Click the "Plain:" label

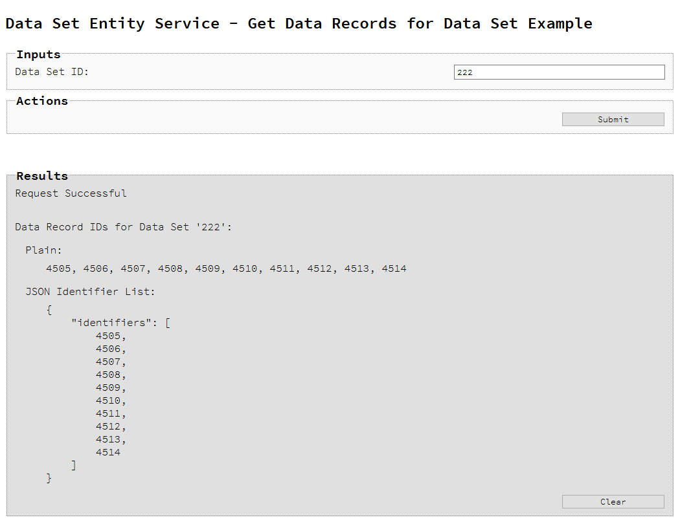(x=44, y=250)
